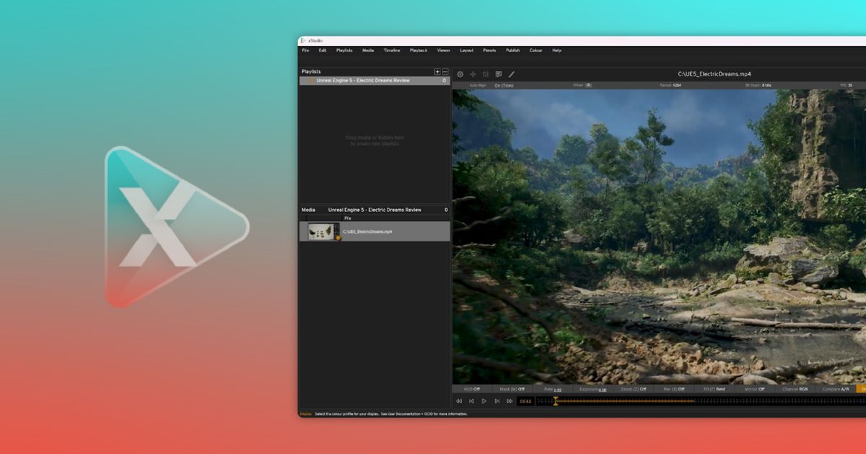866x454 pixels.
Task: Click the Bit Depth 8 bits info label
Action: [x=758, y=85]
